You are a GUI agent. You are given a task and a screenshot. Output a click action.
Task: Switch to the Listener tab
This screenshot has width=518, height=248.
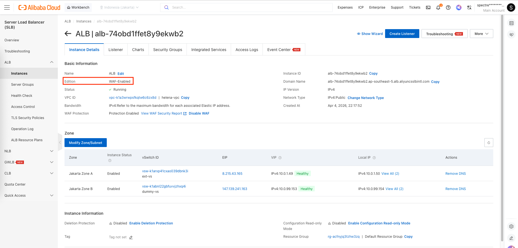pyautogui.click(x=116, y=50)
